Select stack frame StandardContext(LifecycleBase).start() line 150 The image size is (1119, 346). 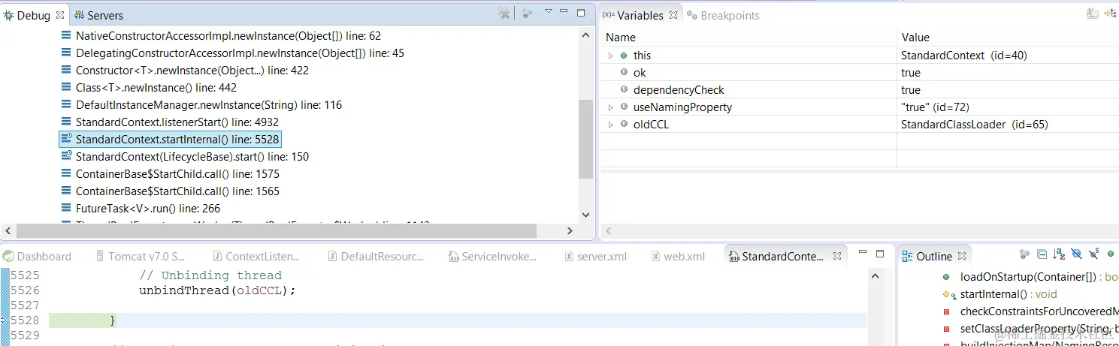pos(192,157)
